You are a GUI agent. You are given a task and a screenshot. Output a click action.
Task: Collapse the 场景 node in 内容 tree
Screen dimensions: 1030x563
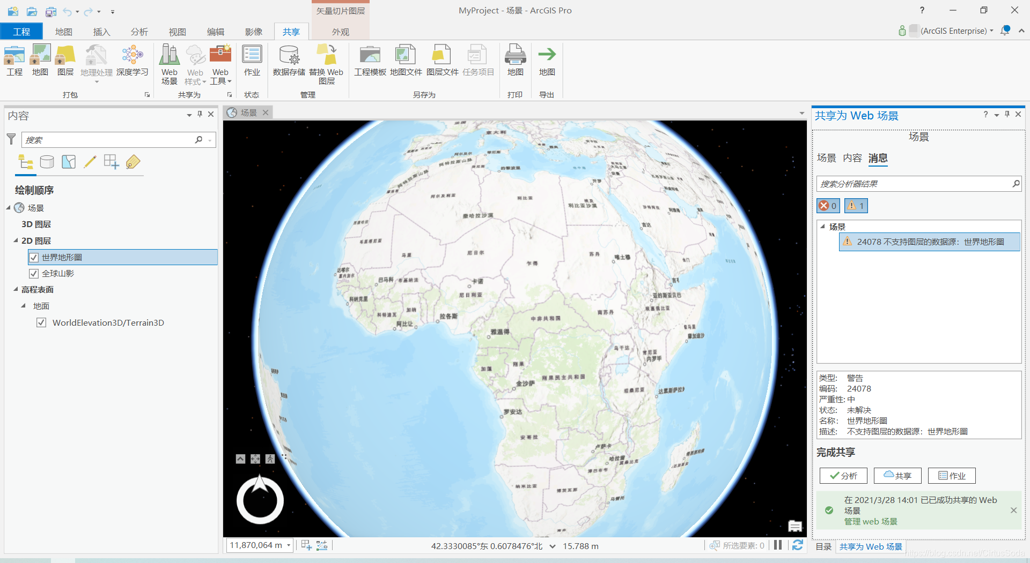point(9,208)
